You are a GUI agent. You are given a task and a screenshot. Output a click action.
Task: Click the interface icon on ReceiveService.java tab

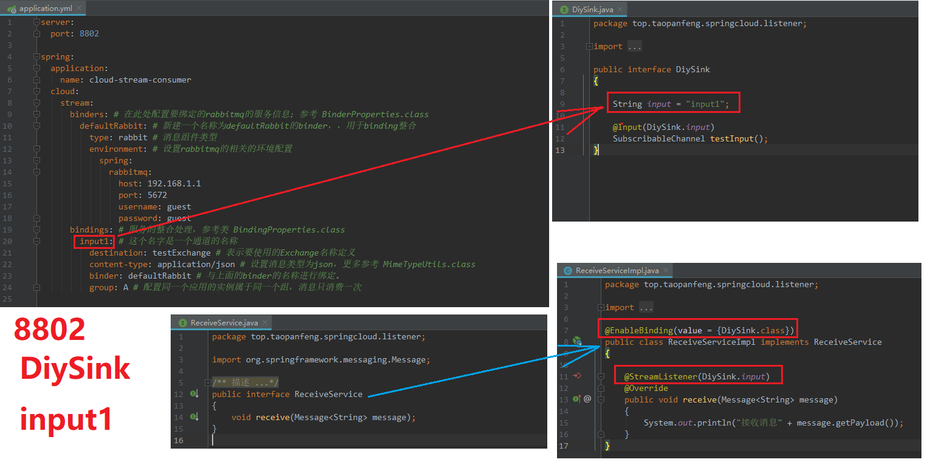coord(182,323)
